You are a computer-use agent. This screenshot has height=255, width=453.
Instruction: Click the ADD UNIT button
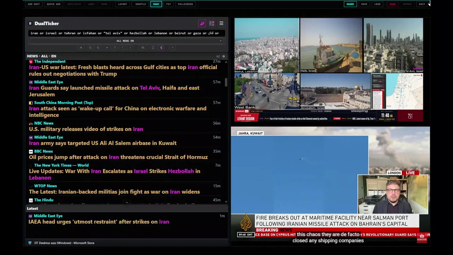(x=34, y=4)
